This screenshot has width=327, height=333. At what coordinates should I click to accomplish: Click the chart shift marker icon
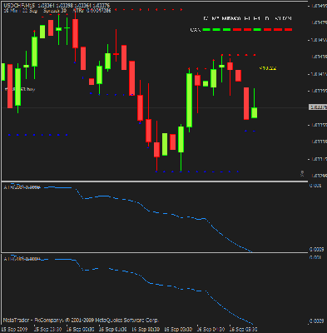[302, 174]
